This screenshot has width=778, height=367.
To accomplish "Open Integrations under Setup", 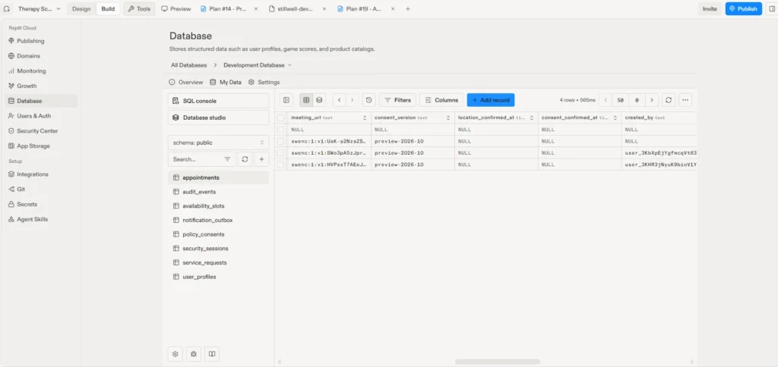I will tap(40, 174).
